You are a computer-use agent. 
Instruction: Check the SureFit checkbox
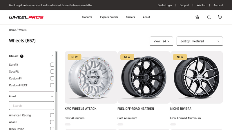coord(52,65)
